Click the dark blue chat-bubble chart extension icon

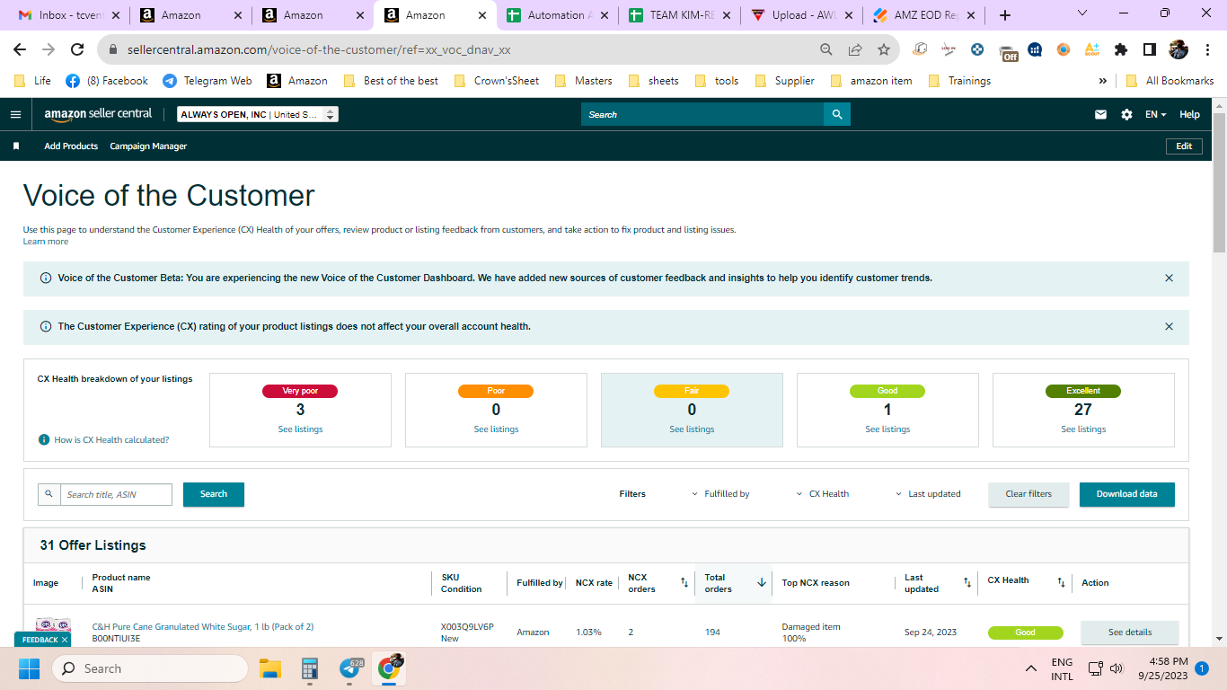pyautogui.click(x=1036, y=49)
